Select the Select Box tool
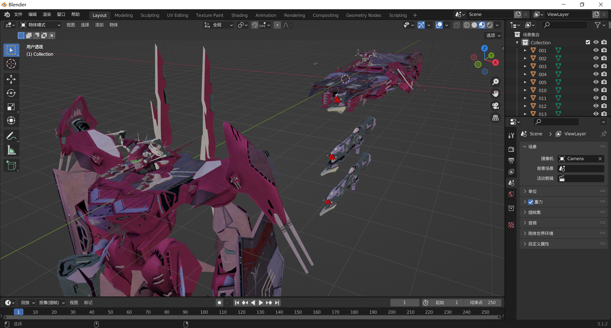This screenshot has height=328, width=611. tap(11, 50)
